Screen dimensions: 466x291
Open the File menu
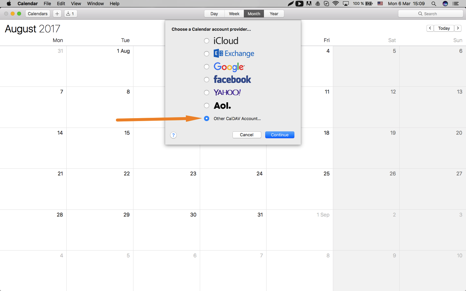click(x=47, y=4)
